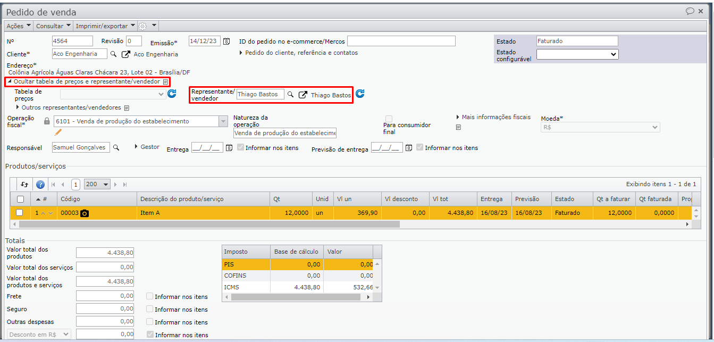Refresh the Representante/vendedor data
714x342 pixels.
click(360, 94)
